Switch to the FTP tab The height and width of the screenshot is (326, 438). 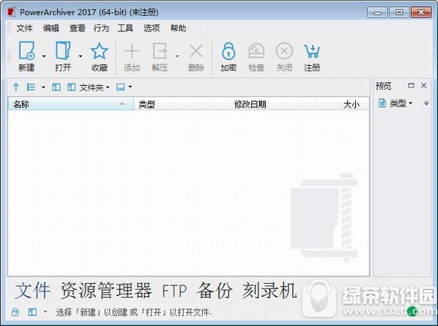point(174,291)
